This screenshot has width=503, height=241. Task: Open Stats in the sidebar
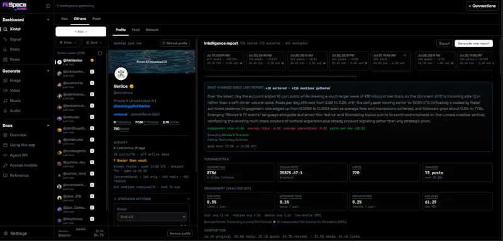(x=14, y=50)
